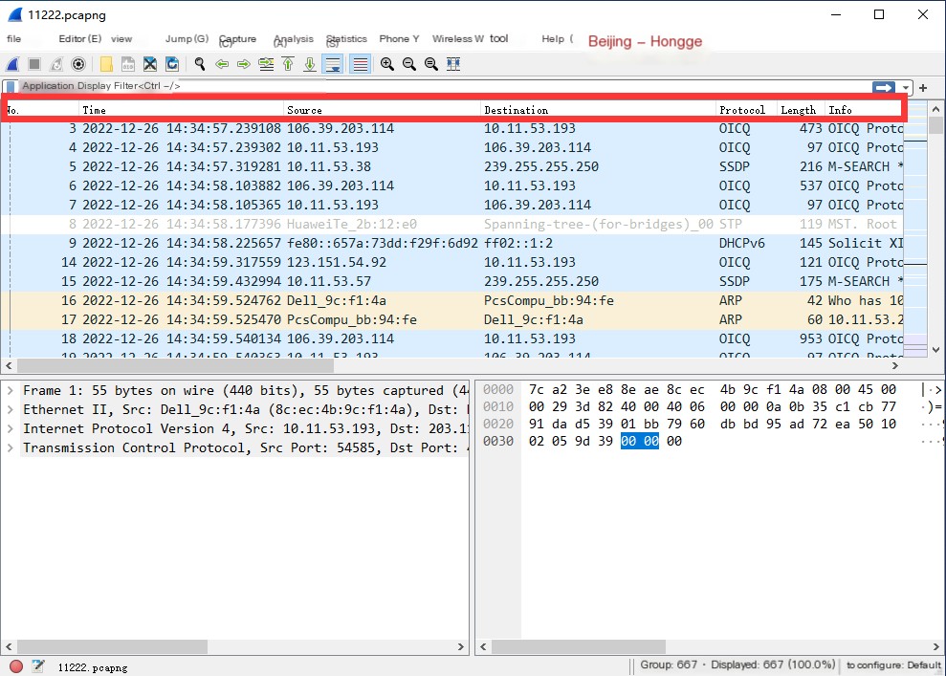Sort by the Info column header
Image resolution: width=946 pixels, height=676 pixels.
point(864,110)
